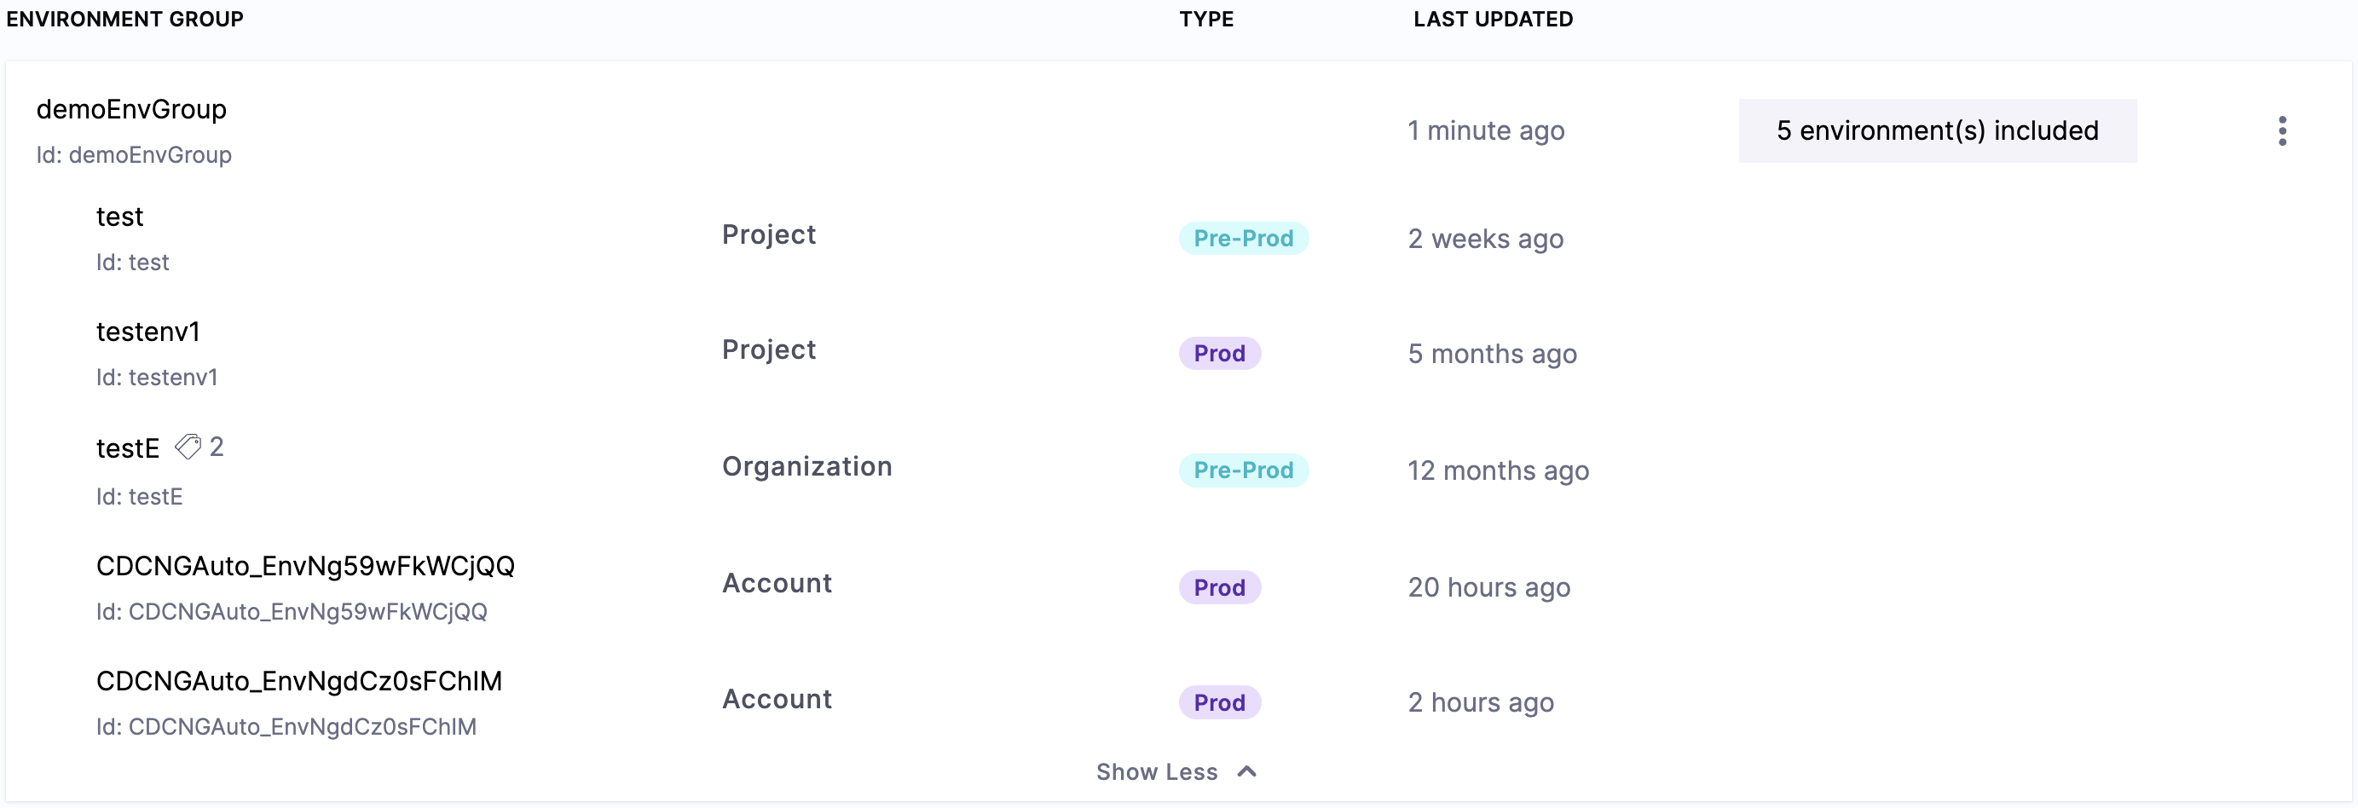Click the Pre-Prod tag on the test row
The width and height of the screenshot is (2358, 808).
1243,239
